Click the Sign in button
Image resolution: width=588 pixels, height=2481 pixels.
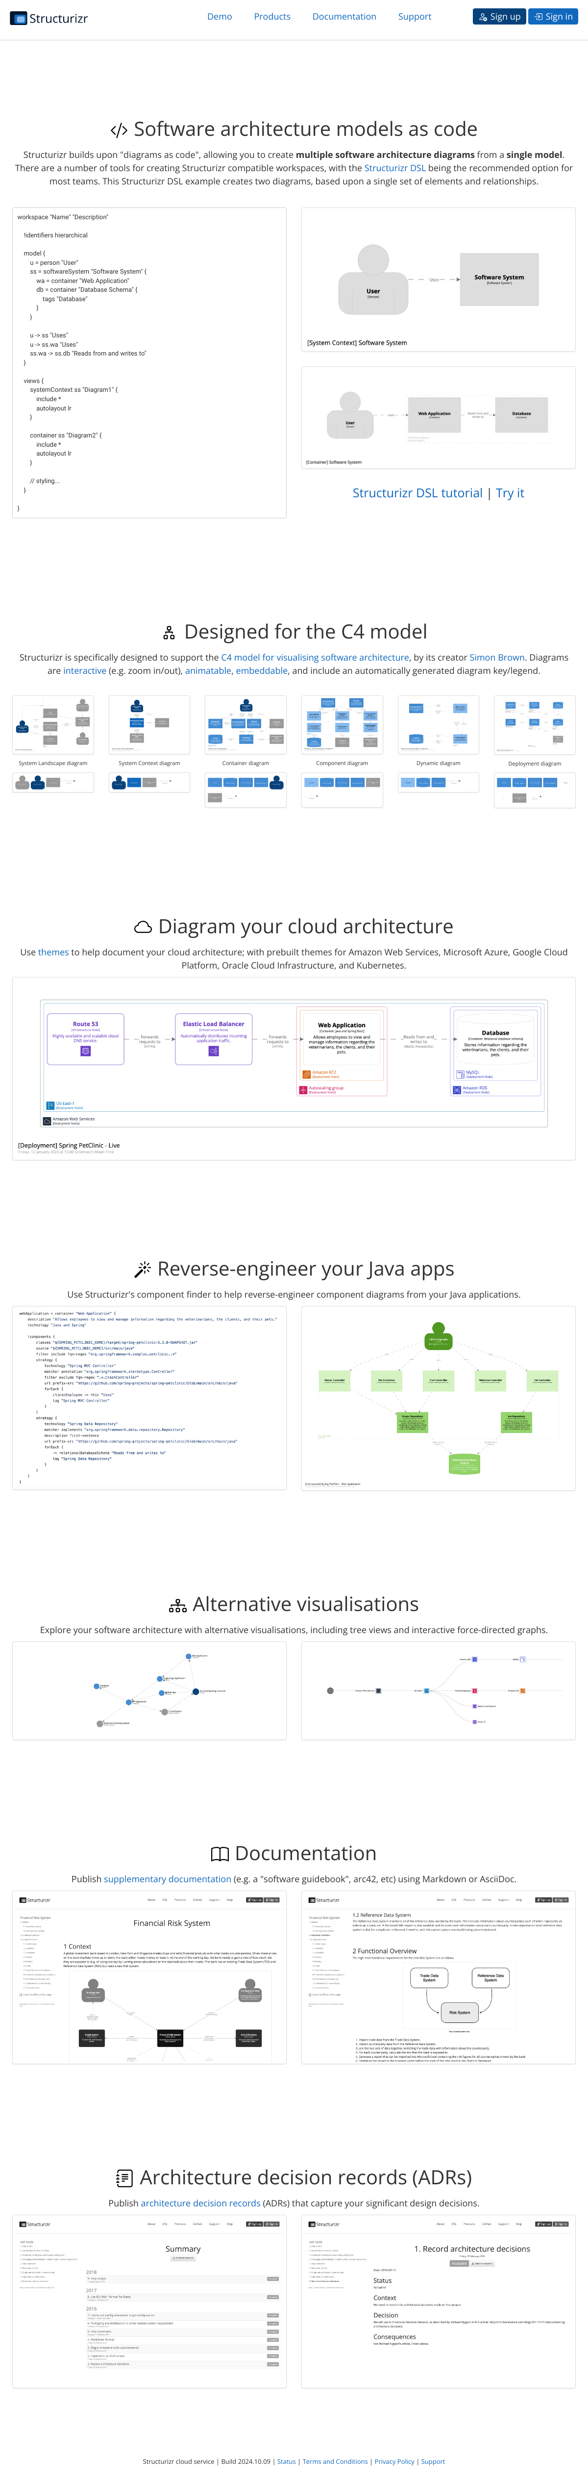coord(553,16)
